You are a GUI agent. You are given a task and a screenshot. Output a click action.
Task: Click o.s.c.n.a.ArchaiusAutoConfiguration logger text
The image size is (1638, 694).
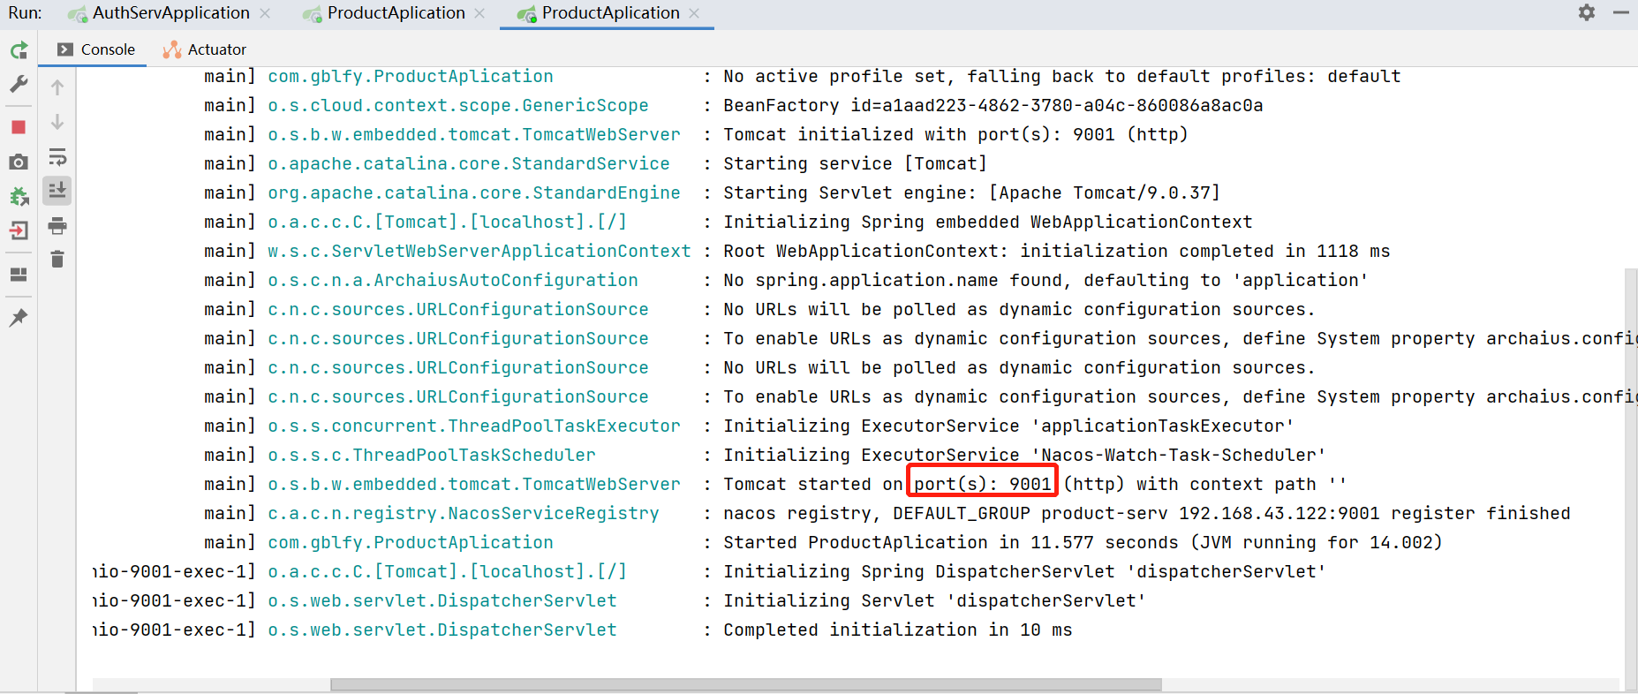click(x=453, y=280)
